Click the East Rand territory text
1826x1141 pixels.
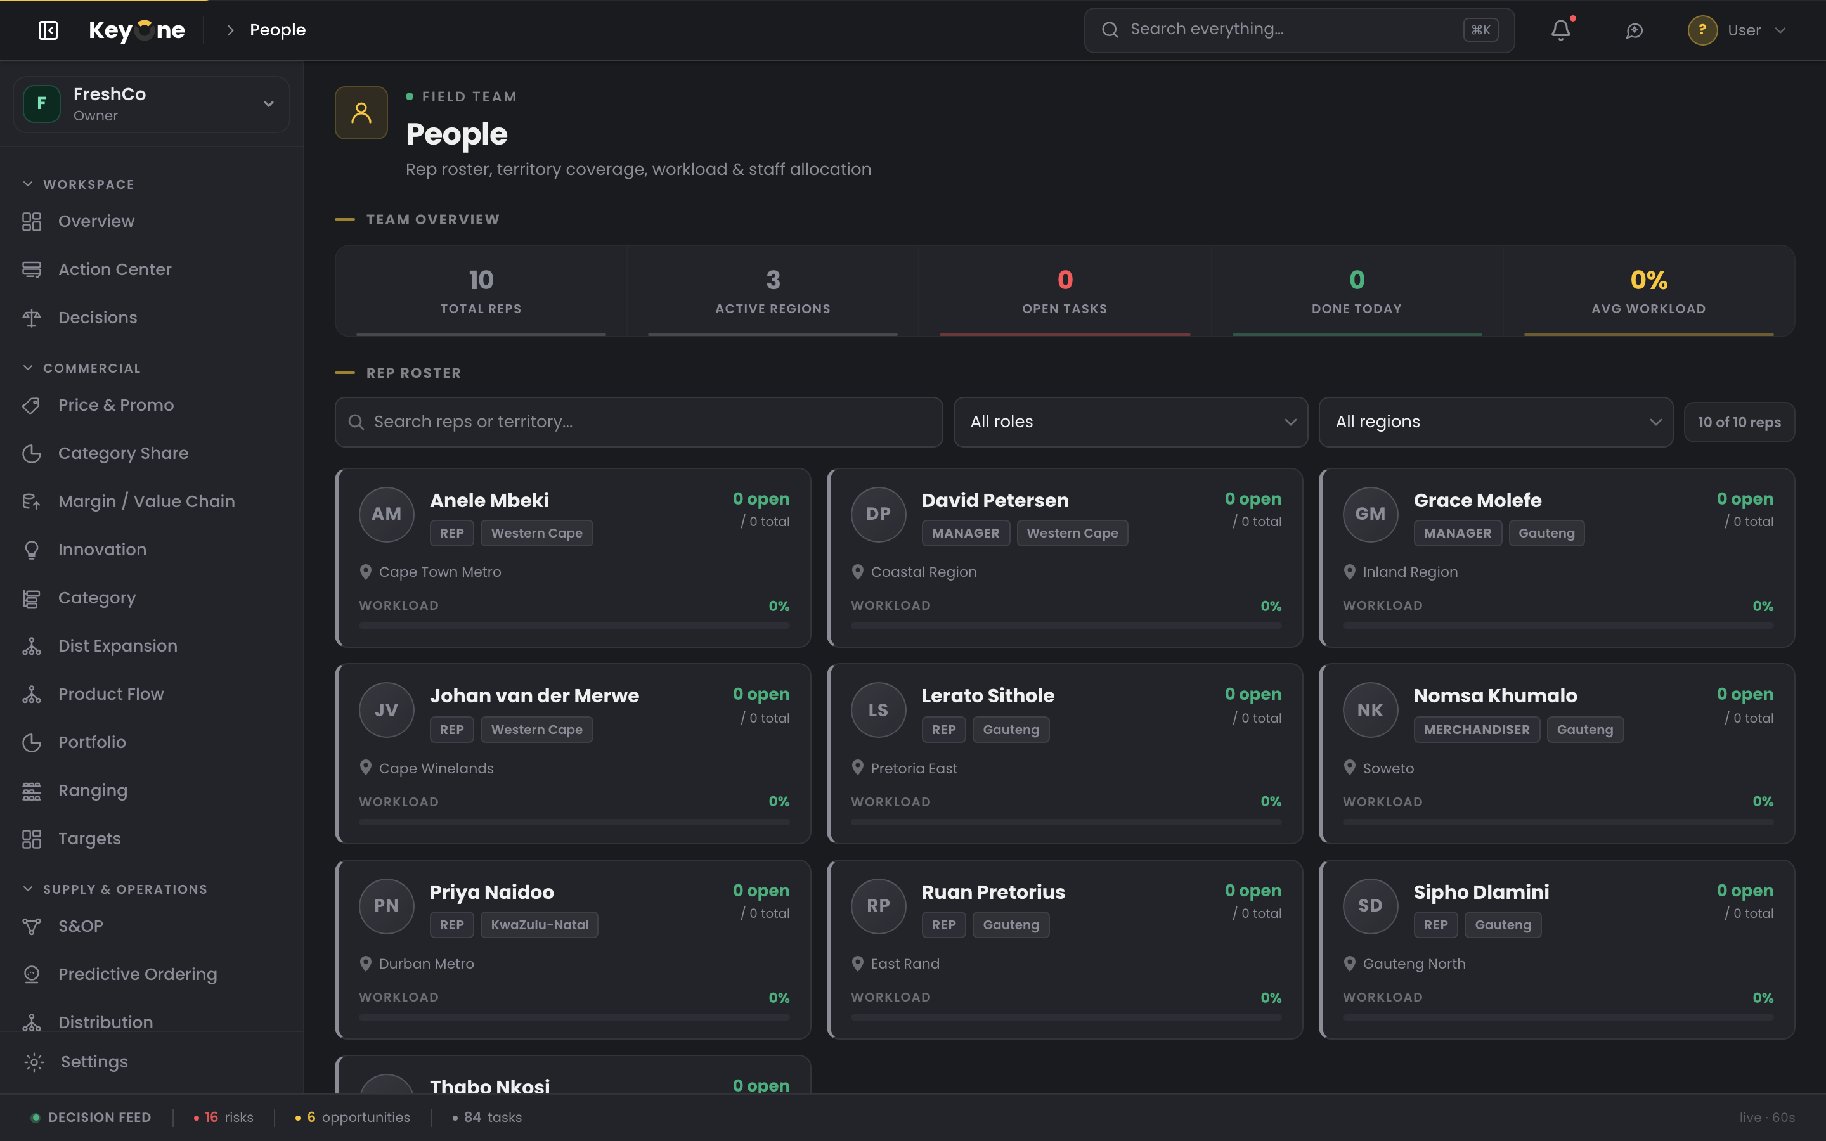(905, 964)
